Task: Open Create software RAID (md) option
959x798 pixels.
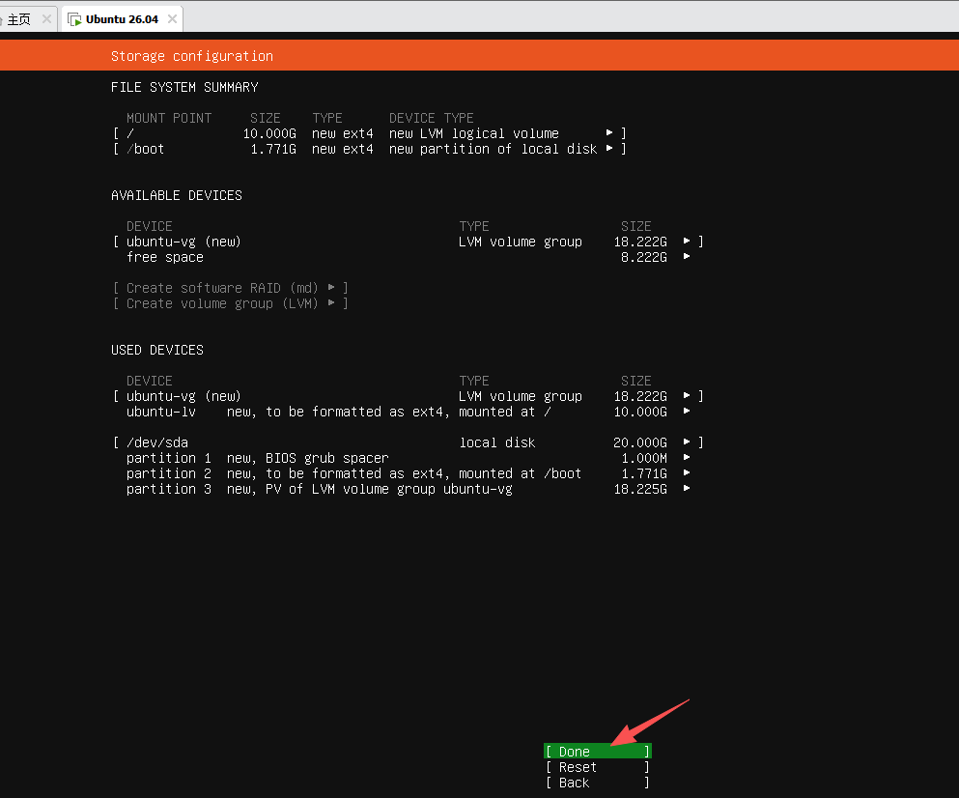Action: [x=230, y=288]
